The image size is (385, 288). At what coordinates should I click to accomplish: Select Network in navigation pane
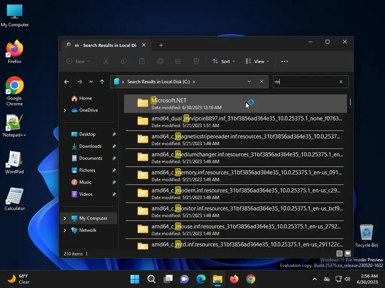(84, 230)
